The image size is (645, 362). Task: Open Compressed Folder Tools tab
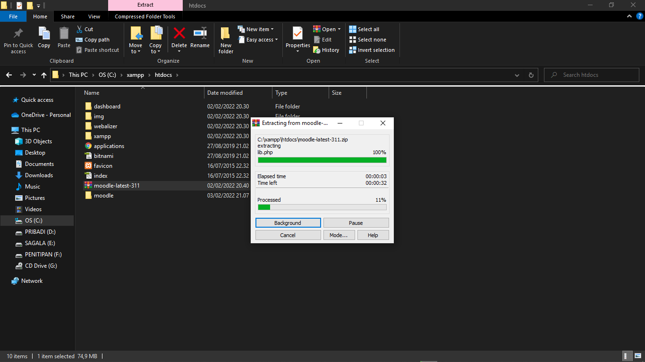tap(145, 16)
